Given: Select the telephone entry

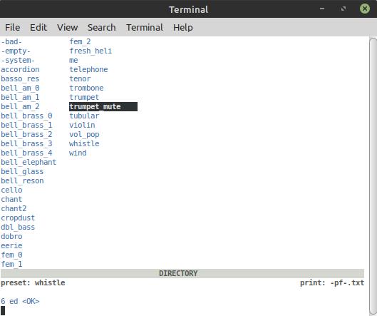Looking at the screenshot, I should [x=88, y=70].
